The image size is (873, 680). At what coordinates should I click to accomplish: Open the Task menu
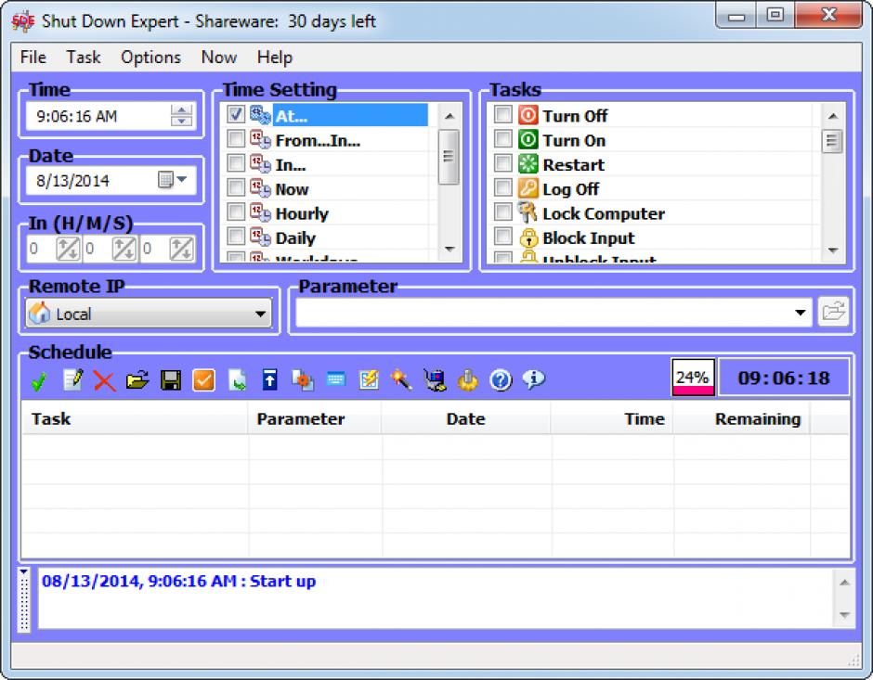[84, 58]
